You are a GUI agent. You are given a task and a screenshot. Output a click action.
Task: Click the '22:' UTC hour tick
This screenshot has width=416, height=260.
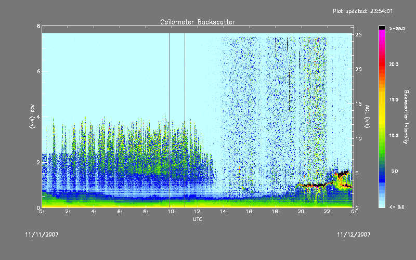pos(328,212)
